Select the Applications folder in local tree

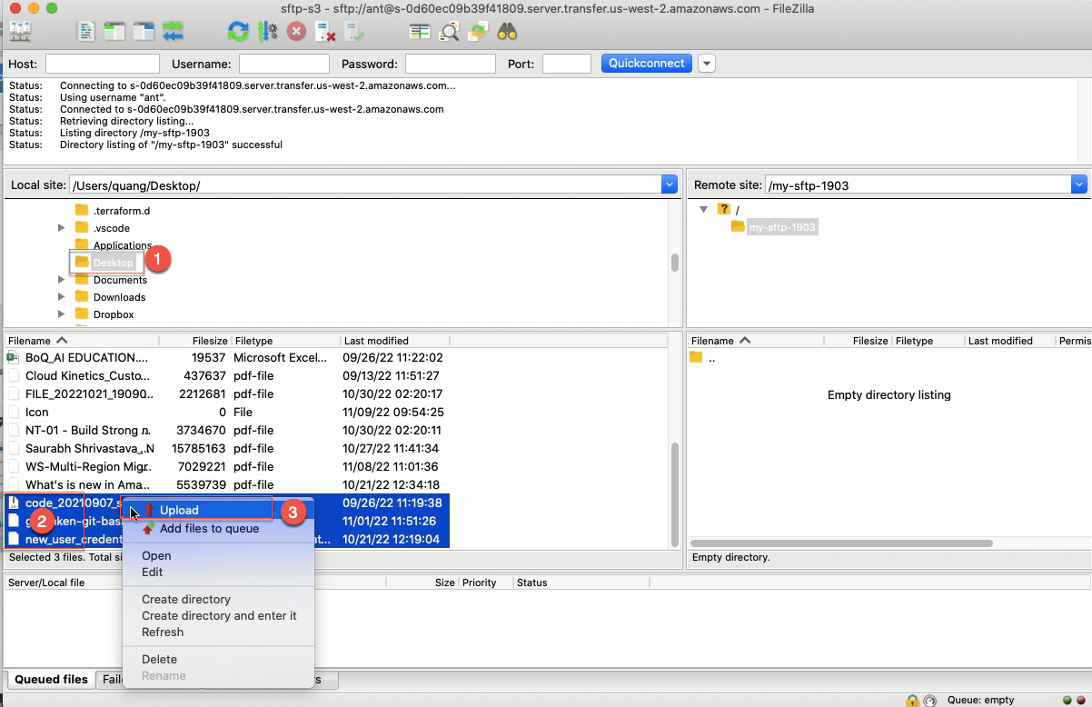(x=123, y=245)
